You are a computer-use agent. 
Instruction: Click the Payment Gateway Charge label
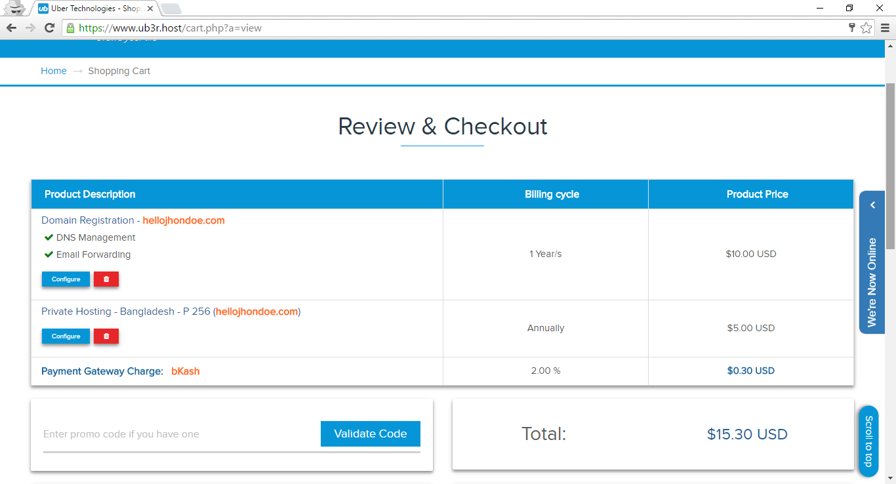coord(102,371)
